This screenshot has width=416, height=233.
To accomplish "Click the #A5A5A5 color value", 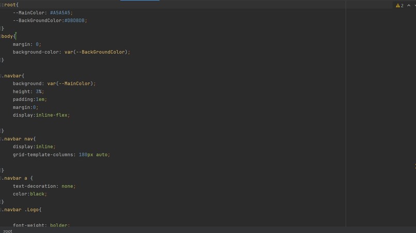I will [60, 13].
